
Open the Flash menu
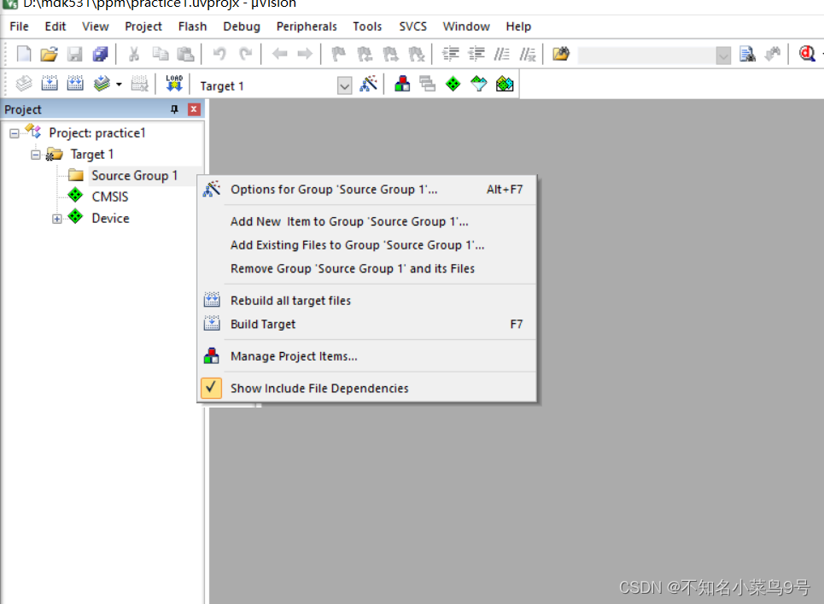point(192,26)
